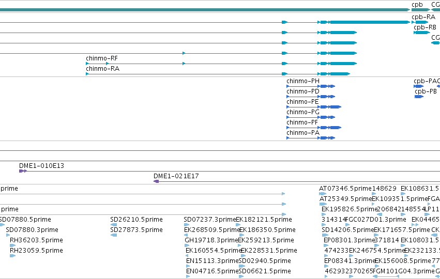Click the chinmo-RA transcript label

[103, 69]
